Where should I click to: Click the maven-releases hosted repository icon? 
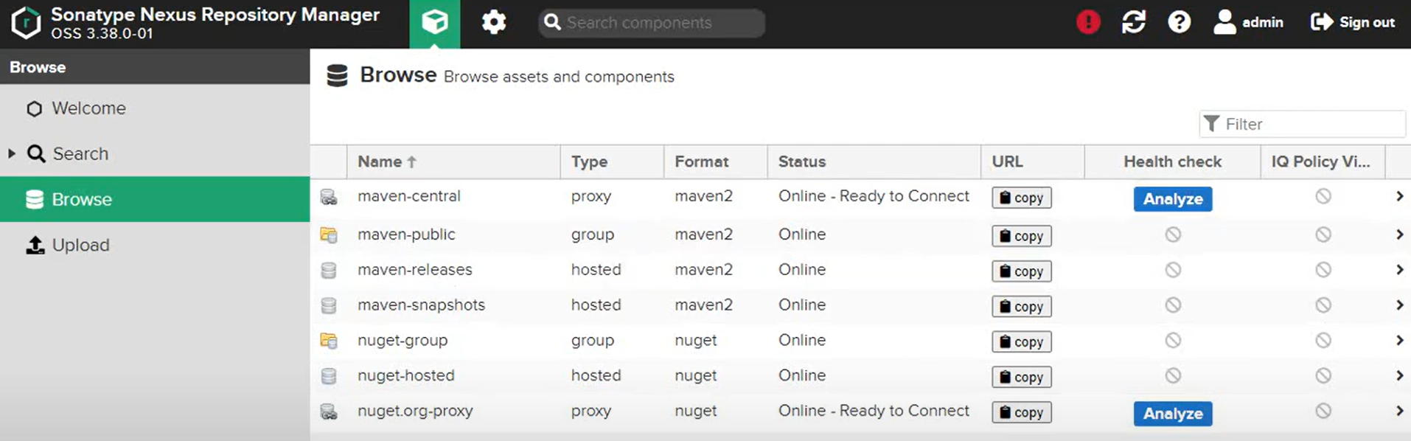click(329, 271)
